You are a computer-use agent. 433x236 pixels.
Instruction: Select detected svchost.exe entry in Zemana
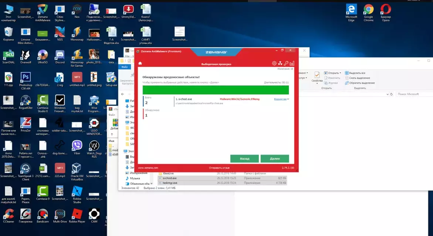pos(232,101)
